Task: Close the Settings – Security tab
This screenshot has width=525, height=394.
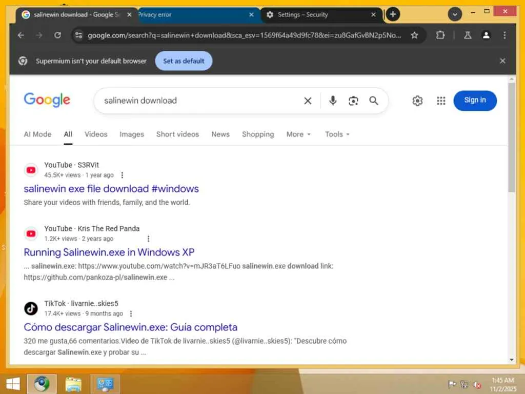Action: (x=373, y=15)
